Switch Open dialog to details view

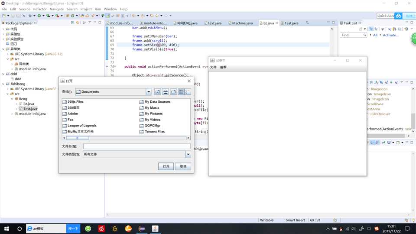(x=188, y=92)
